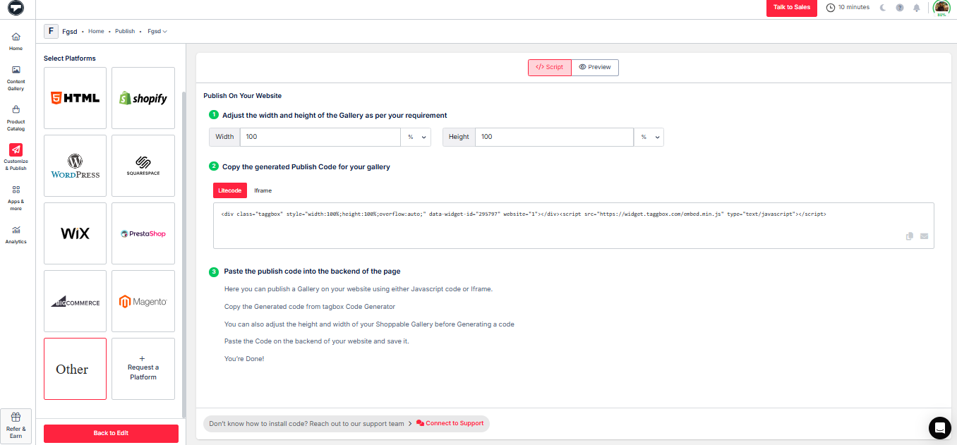Viewport: 957px width, 445px height.
Task: Open Customize & Publish in sidebar
Action: [16, 157]
